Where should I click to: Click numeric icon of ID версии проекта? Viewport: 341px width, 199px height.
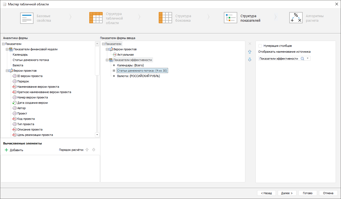click(x=14, y=76)
